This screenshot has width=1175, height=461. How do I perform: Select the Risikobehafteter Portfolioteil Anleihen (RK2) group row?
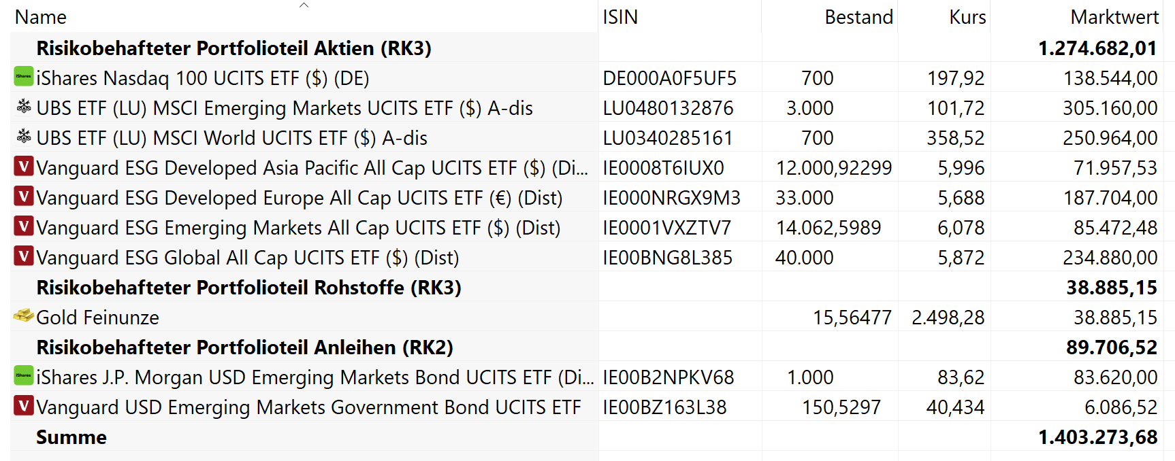pos(244,347)
